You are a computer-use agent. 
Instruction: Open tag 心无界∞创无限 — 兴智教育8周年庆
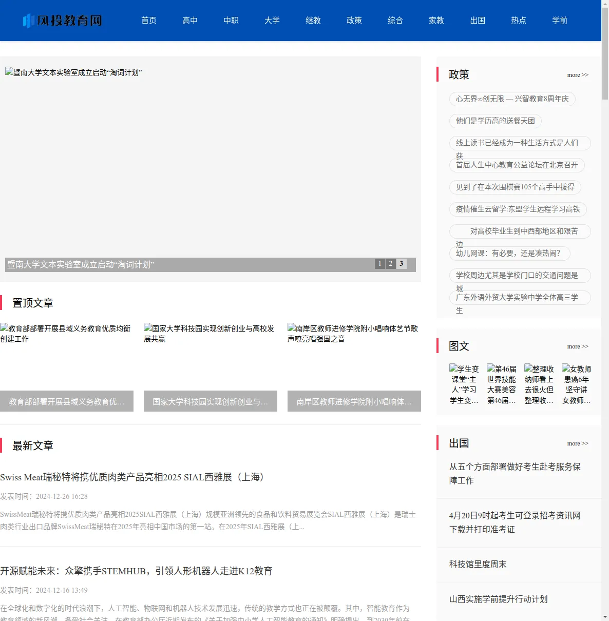pos(512,99)
